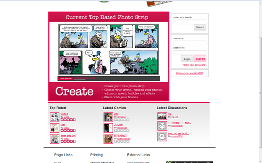Image resolution: width=262 pixels, height=163 pixels.
Task: Click the empty star rating for MY FAMILY
Action: (x=122, y=141)
